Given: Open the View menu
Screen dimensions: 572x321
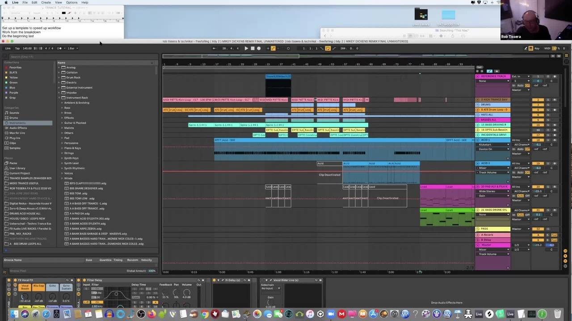Looking at the screenshot, I should (x=59, y=2).
